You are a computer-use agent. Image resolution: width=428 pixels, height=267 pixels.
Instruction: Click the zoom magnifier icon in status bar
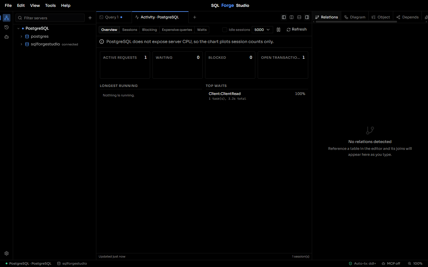(410, 263)
